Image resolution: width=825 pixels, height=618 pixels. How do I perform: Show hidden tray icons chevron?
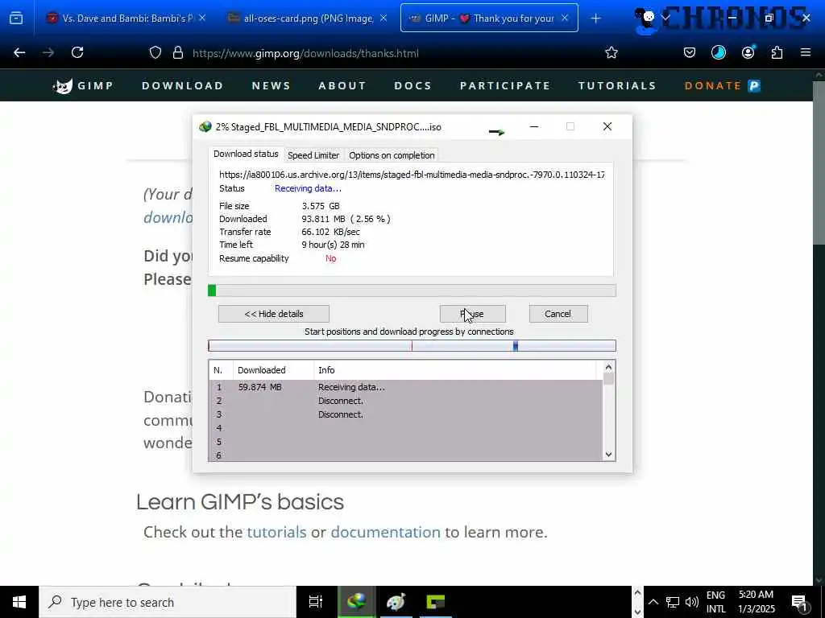[653, 602]
